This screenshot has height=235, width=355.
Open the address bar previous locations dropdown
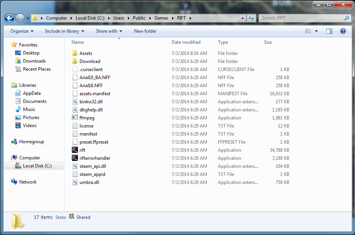(242, 18)
